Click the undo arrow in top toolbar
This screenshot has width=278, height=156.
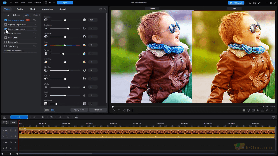[50, 3]
